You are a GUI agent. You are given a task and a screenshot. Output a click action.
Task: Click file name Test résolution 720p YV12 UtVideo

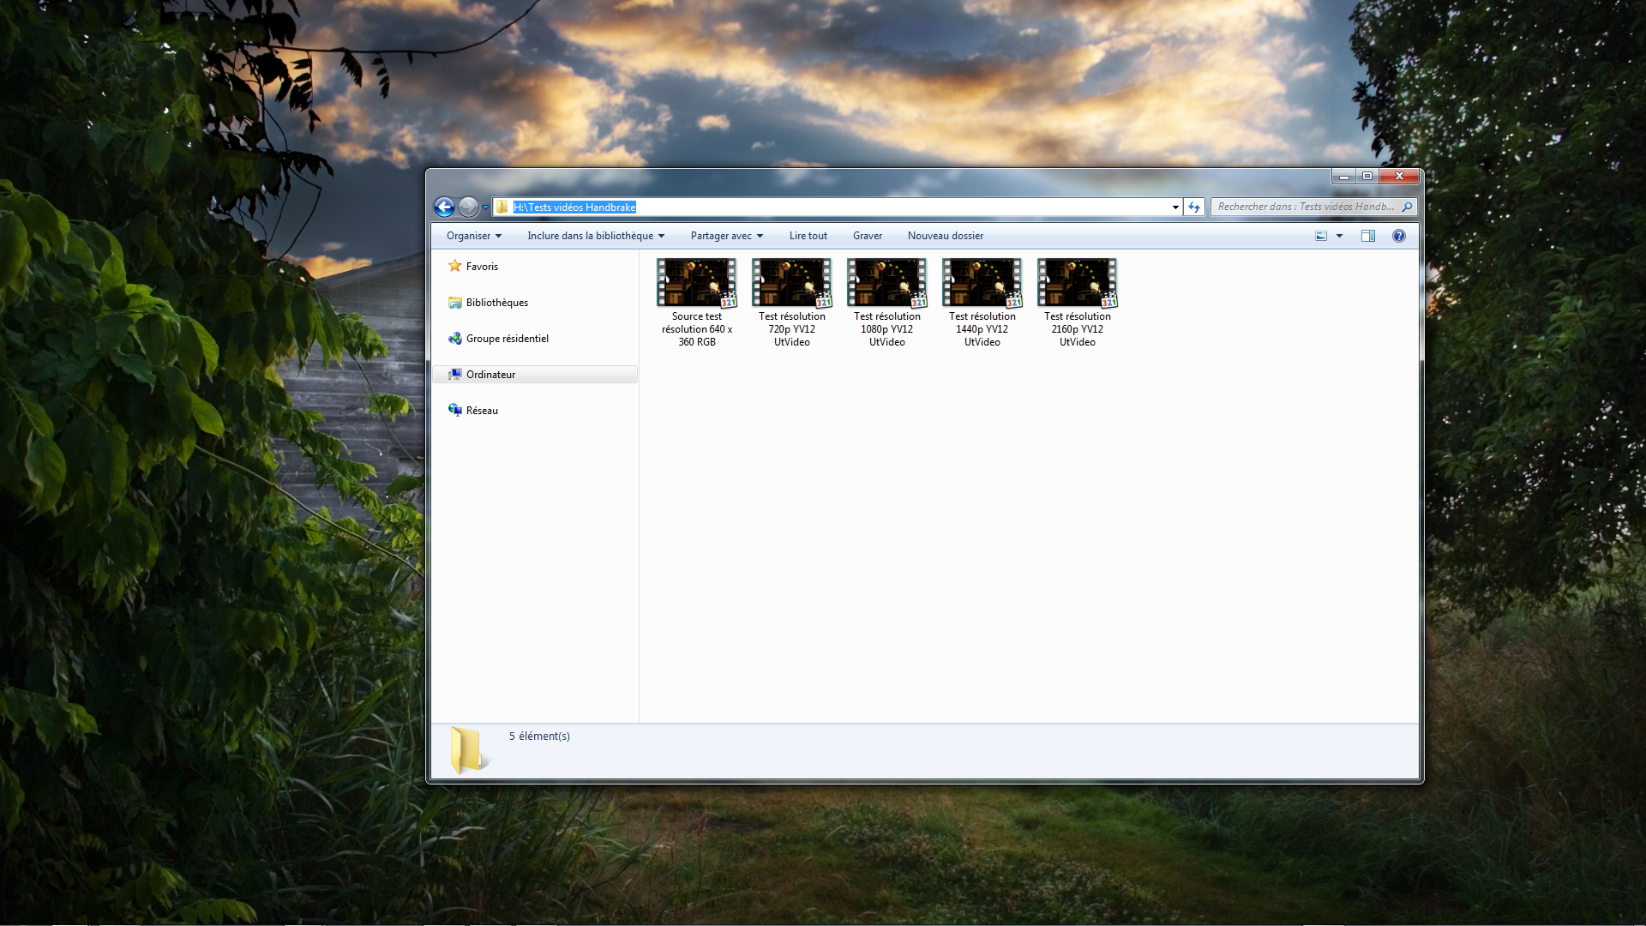pos(792,329)
